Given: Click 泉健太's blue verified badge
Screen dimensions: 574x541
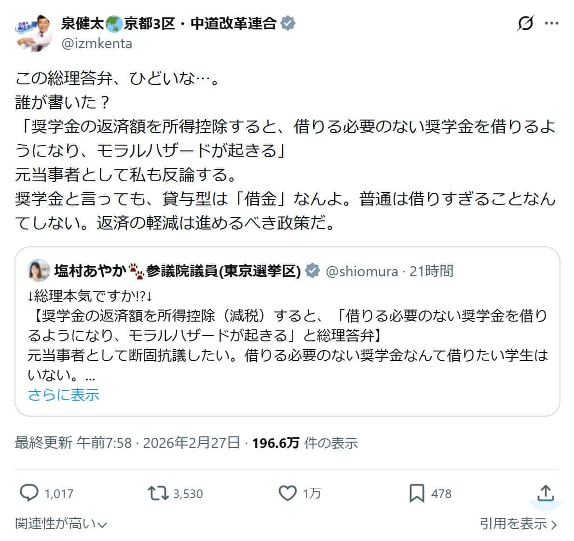Looking at the screenshot, I should pyautogui.click(x=287, y=22).
